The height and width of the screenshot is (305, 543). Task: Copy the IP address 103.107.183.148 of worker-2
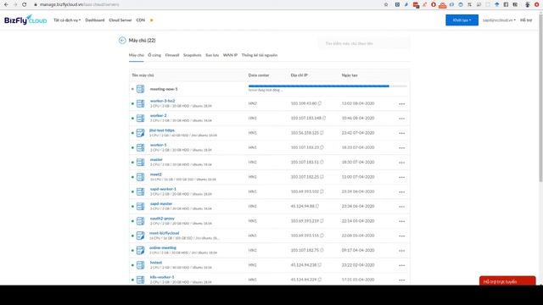point(324,118)
